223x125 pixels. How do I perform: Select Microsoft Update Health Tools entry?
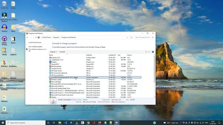point(95,89)
